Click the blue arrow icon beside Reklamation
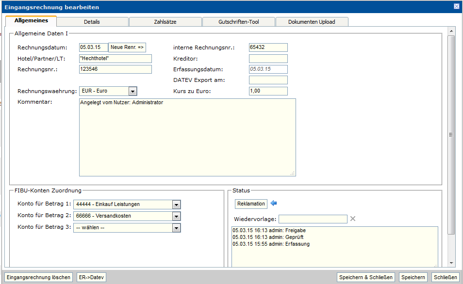 pos(274,204)
